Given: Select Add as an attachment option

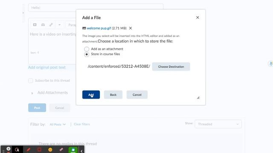Looking at the screenshot, I should click(x=87, y=49).
